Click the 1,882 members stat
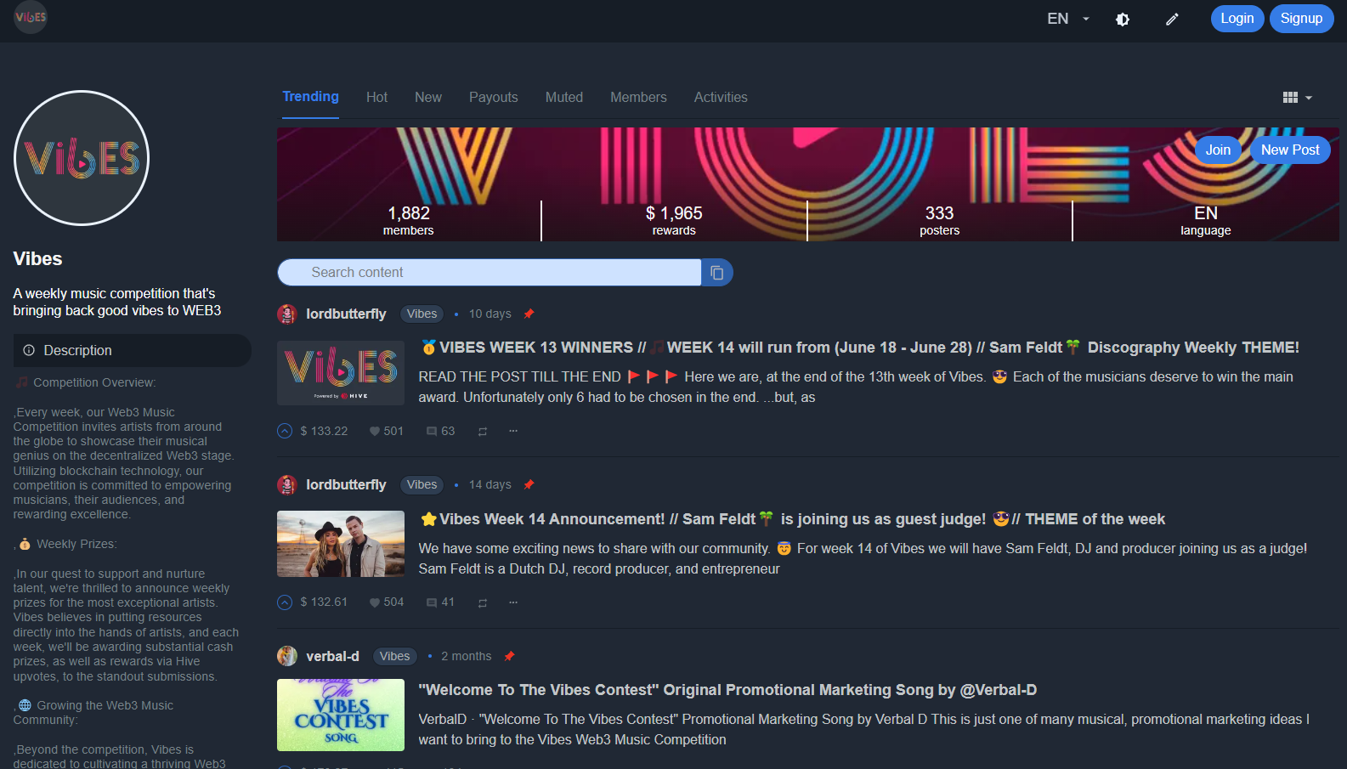Viewport: 1347px width, 769px height. (409, 220)
